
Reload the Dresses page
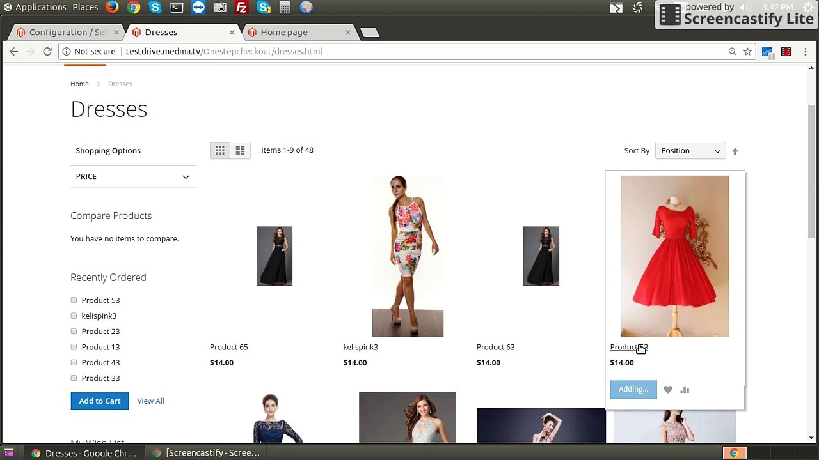(x=47, y=51)
